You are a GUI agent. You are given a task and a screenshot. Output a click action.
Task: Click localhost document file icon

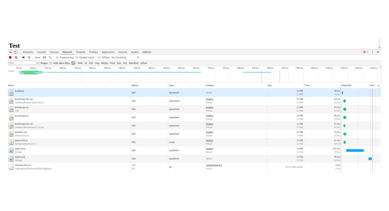[11, 93]
